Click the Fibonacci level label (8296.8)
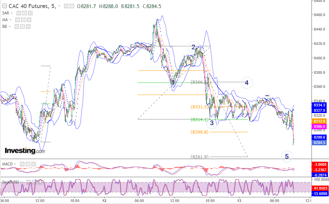This screenshot has height=204, width=329. [199, 132]
